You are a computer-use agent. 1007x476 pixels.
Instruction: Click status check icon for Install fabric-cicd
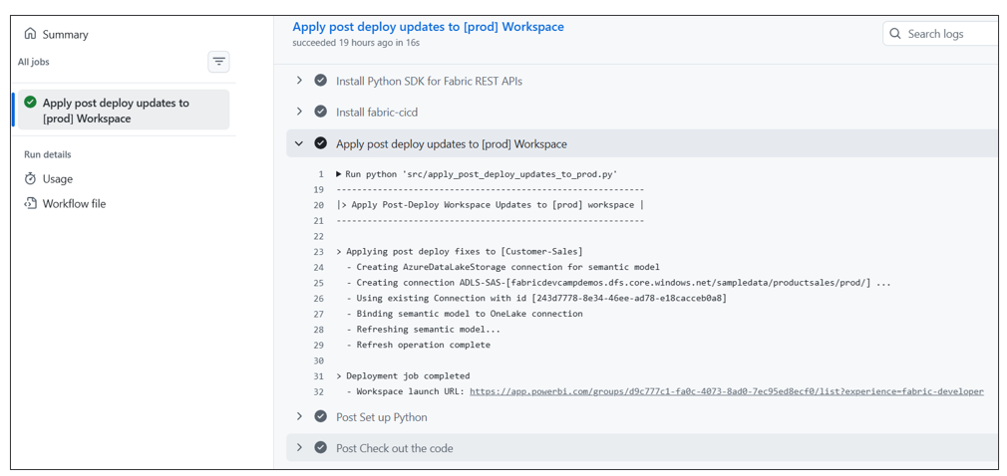[320, 113]
